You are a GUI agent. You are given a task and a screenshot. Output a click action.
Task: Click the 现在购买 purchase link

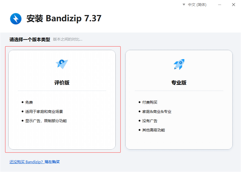52,162
